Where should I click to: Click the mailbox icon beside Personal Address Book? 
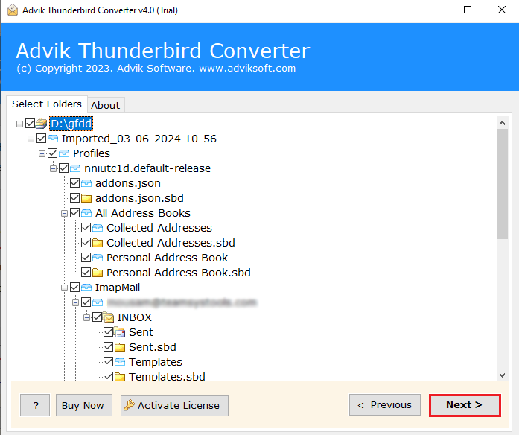point(98,258)
